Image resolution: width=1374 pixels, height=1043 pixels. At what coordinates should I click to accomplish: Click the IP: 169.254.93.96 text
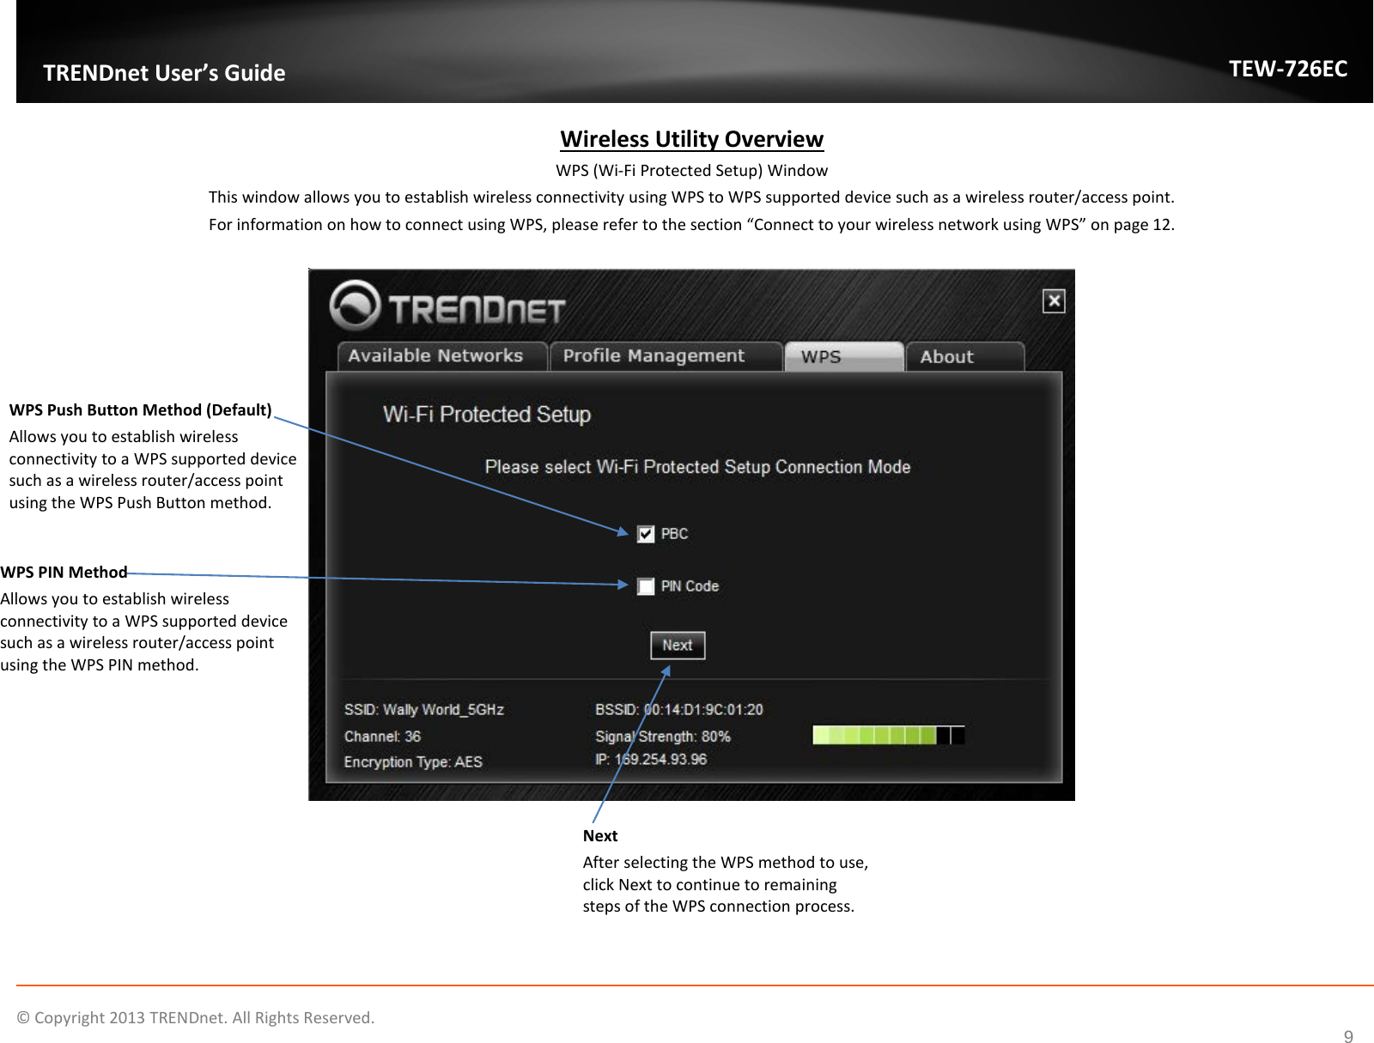[x=651, y=760]
